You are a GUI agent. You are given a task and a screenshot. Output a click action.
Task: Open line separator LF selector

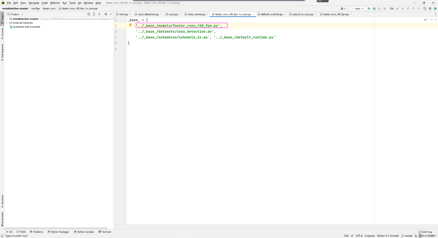[x=352, y=236]
